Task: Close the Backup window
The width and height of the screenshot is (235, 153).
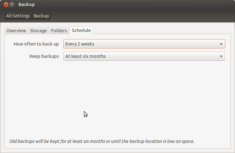Action: coord(6,5)
